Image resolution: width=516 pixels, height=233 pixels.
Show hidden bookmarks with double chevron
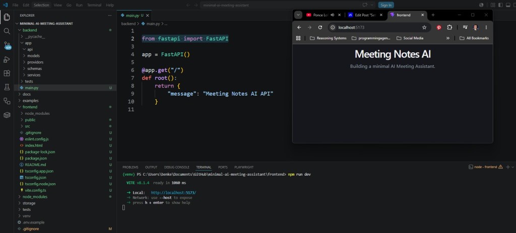[448, 38]
